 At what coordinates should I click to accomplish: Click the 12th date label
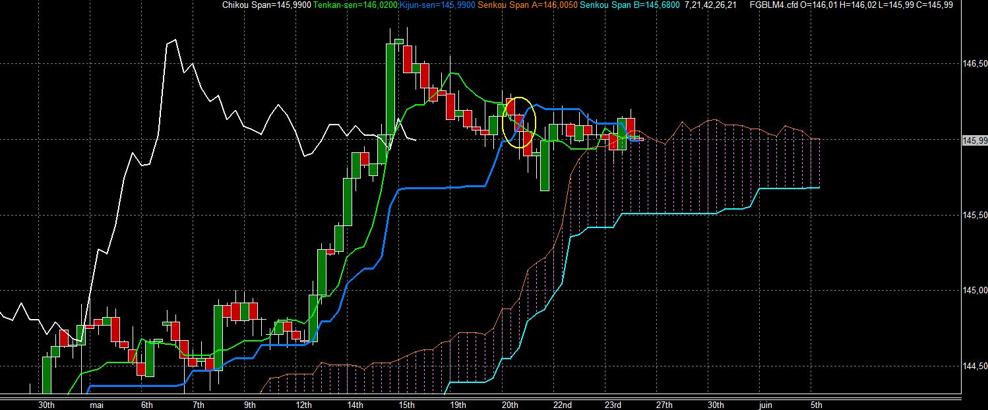(305, 404)
